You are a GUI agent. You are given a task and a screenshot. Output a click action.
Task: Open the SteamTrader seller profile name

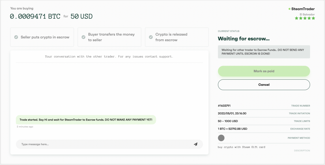(x=303, y=9)
